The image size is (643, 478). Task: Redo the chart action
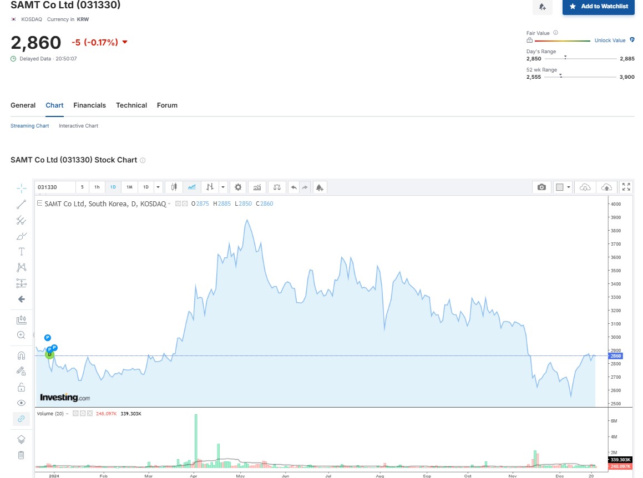[305, 187]
